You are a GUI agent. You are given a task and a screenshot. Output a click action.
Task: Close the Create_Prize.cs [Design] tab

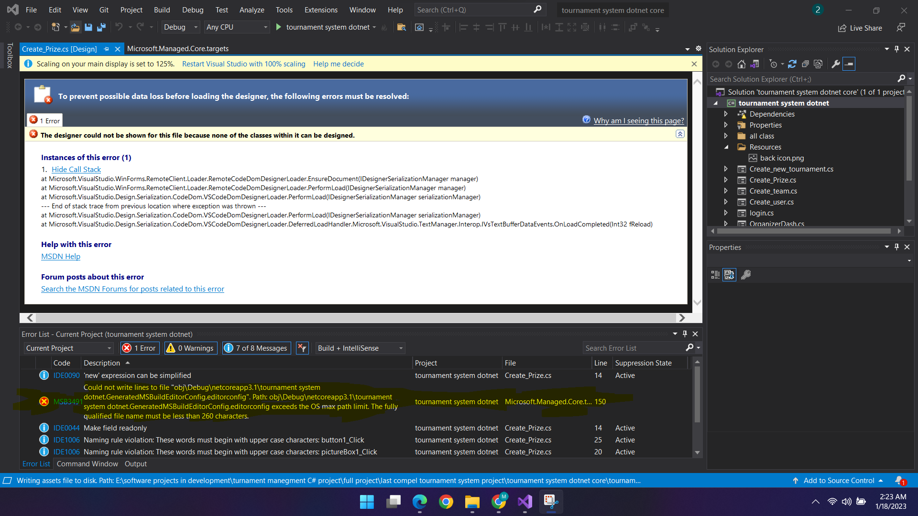[x=118, y=49]
